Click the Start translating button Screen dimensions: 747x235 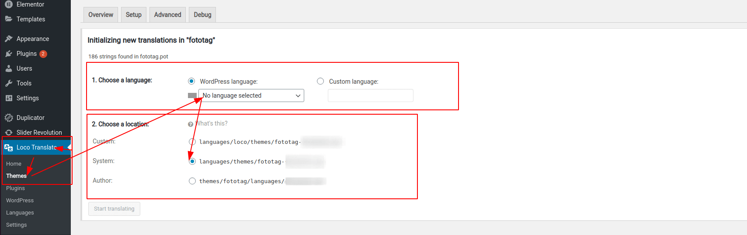pos(114,209)
